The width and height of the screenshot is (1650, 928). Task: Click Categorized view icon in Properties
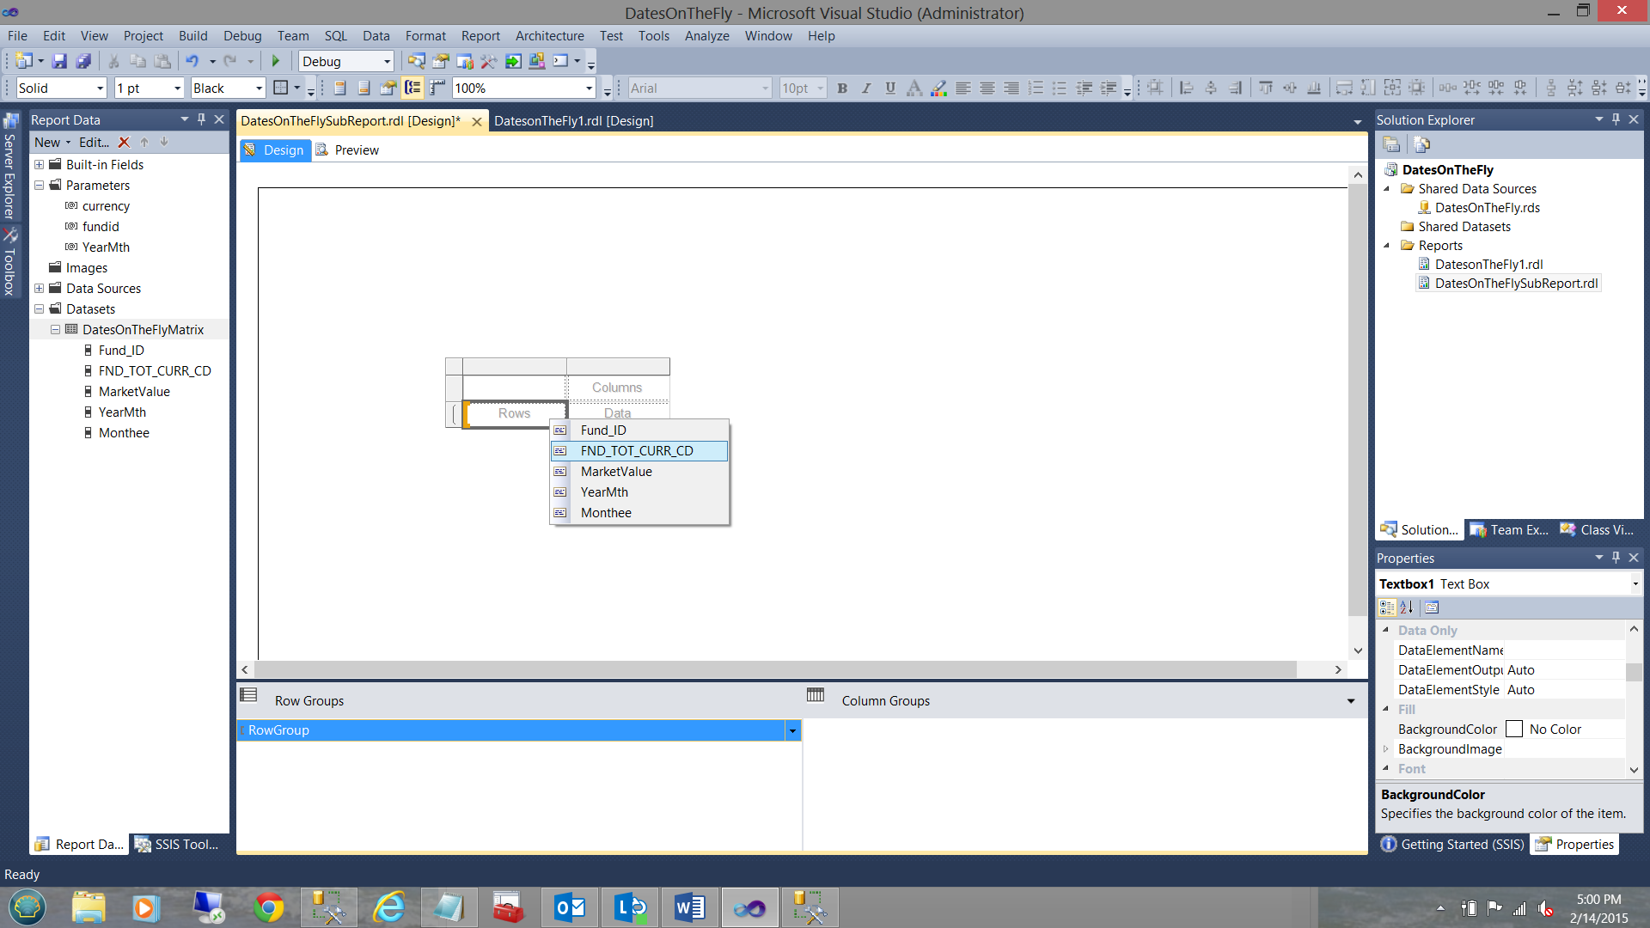[1387, 607]
